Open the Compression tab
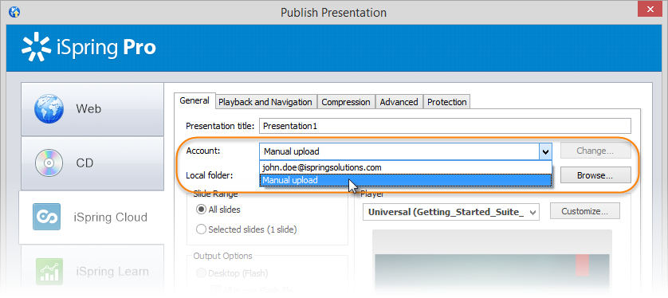668x298 pixels. (345, 102)
